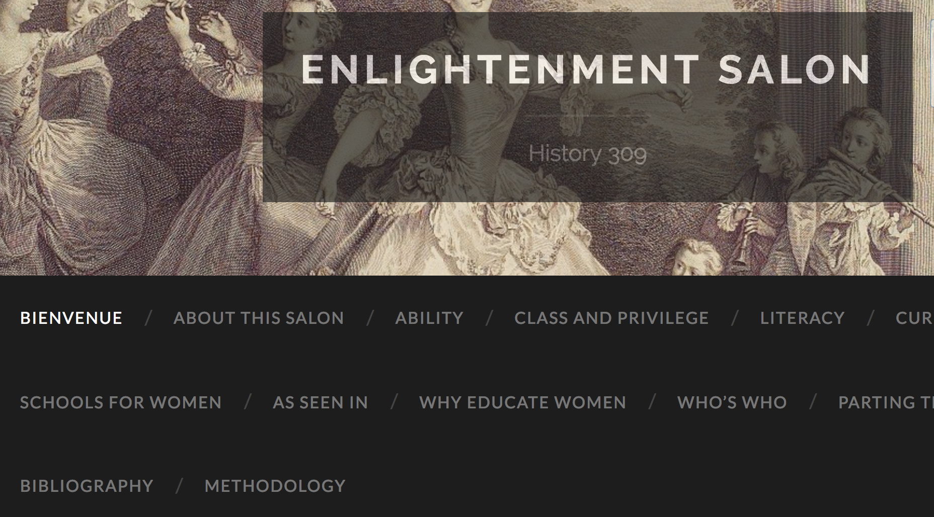This screenshot has width=934, height=517.
Task: Visit the Literacy section
Action: (x=802, y=318)
